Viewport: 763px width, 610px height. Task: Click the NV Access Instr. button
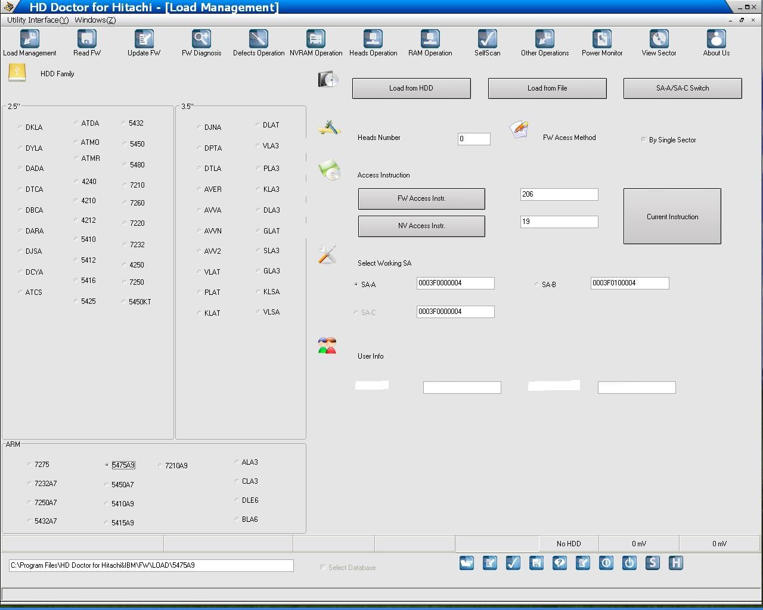[x=421, y=226]
